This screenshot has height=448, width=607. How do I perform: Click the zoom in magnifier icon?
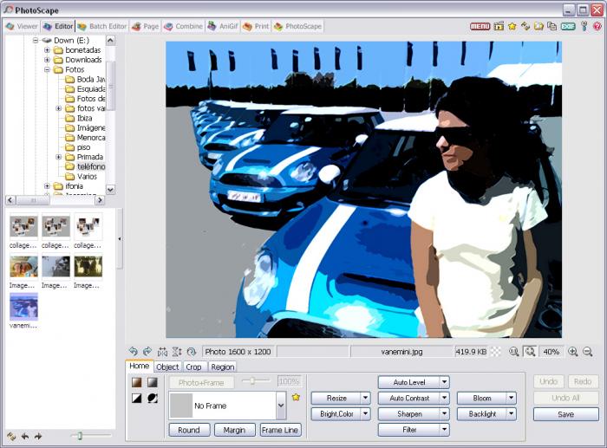[x=573, y=352]
